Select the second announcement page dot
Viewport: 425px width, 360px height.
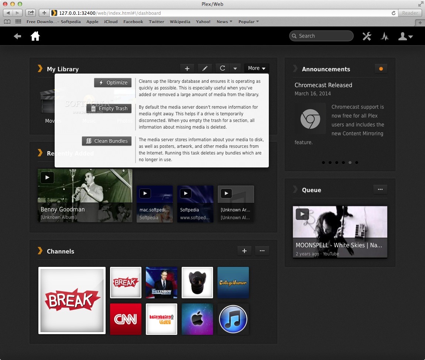pyautogui.click(x=330, y=163)
